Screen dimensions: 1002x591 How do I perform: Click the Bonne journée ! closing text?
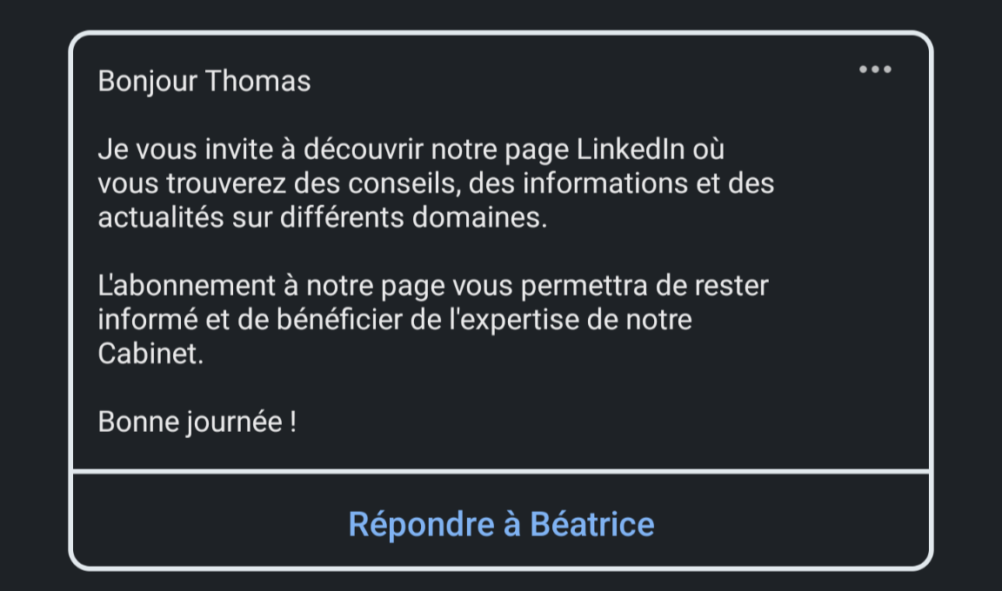[x=197, y=422]
